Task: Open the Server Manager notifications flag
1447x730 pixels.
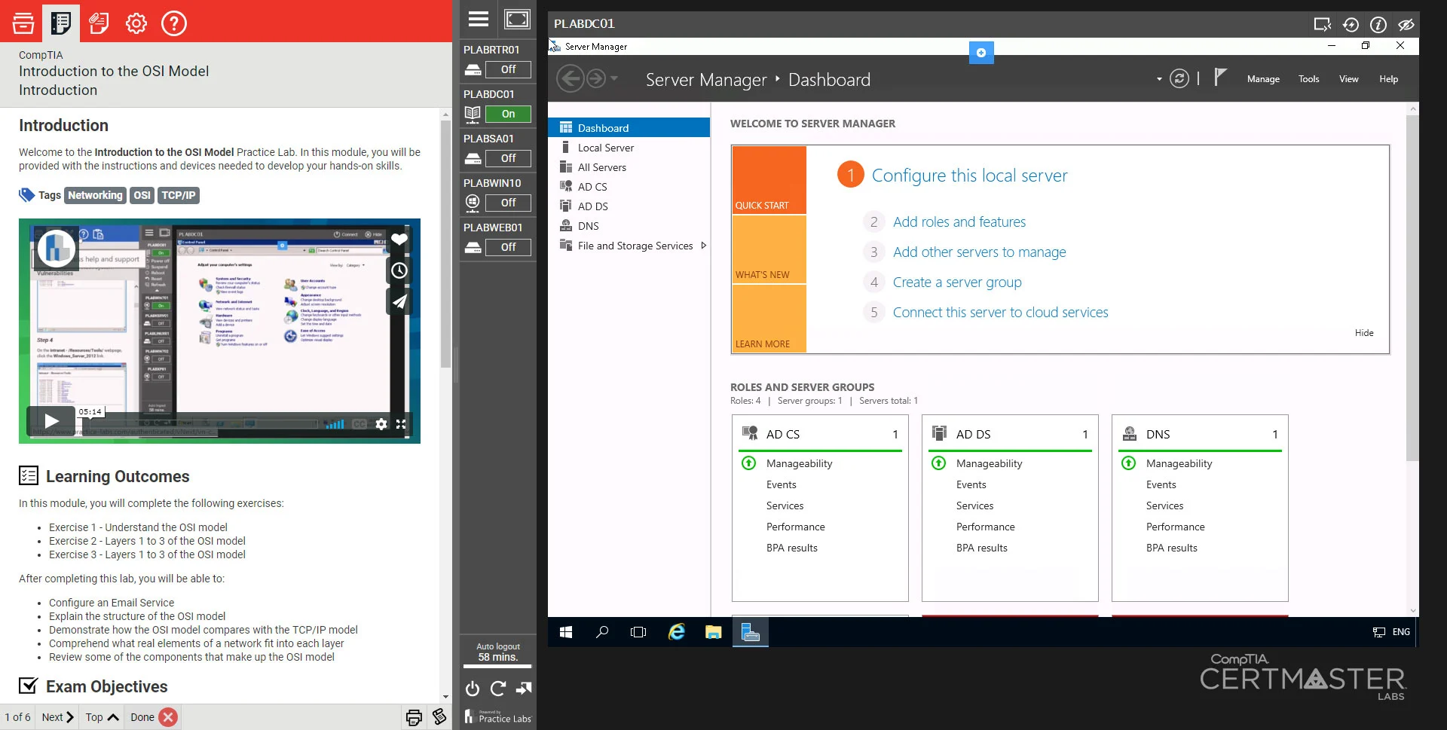Action: [1220, 77]
